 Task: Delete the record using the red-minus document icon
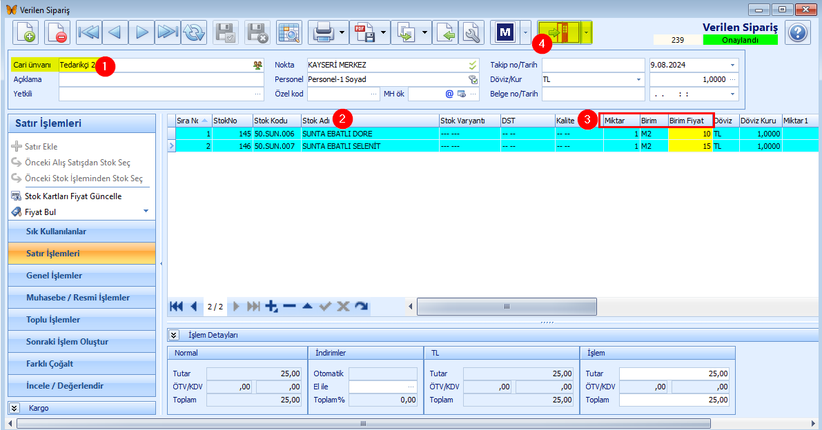[57, 32]
